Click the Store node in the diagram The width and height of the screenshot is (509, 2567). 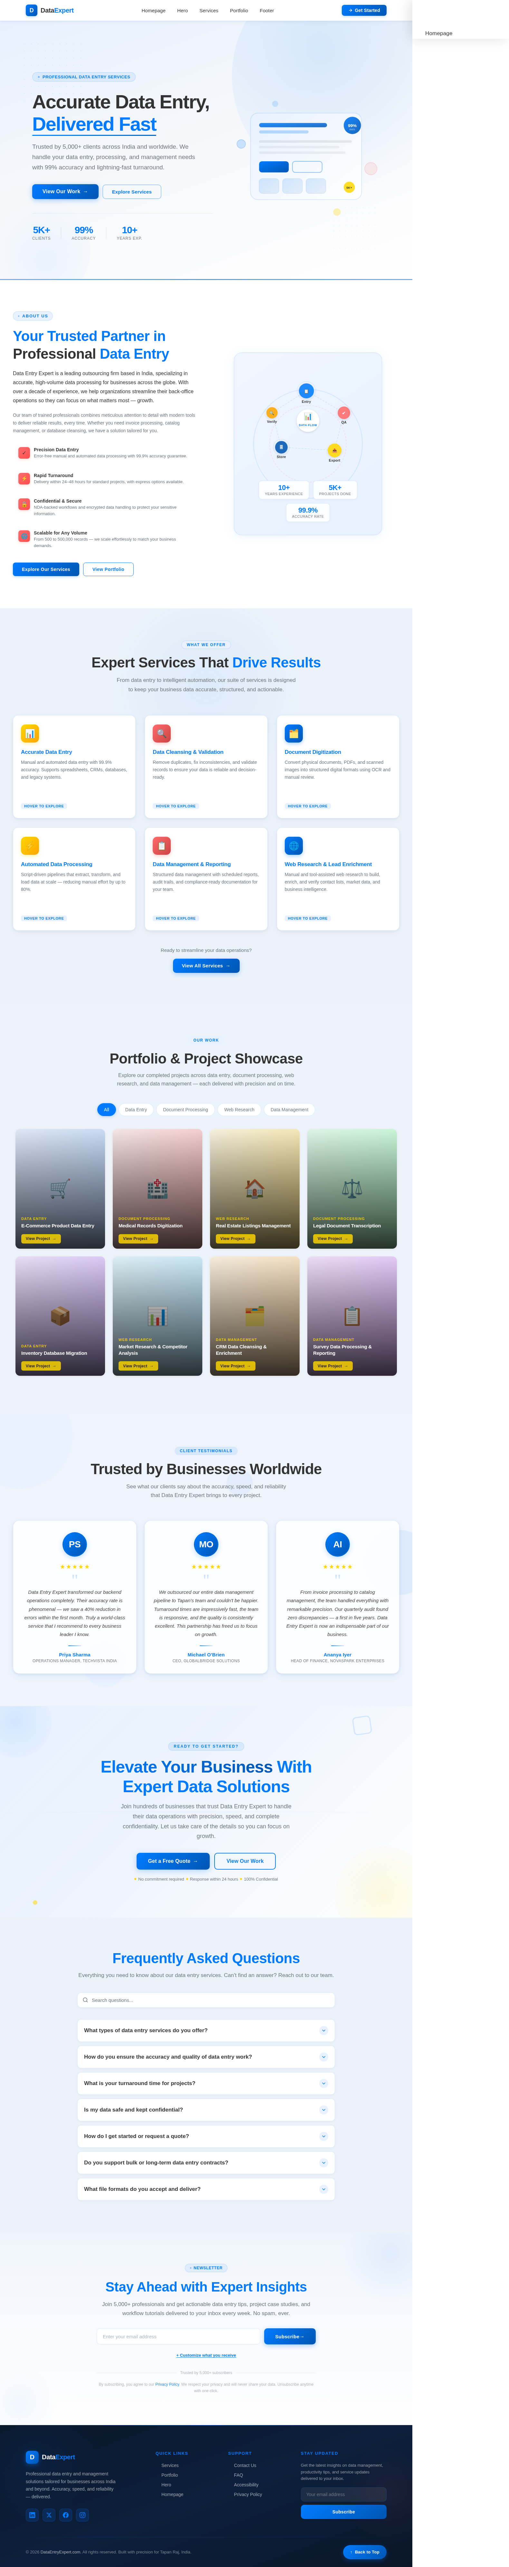pos(281,447)
